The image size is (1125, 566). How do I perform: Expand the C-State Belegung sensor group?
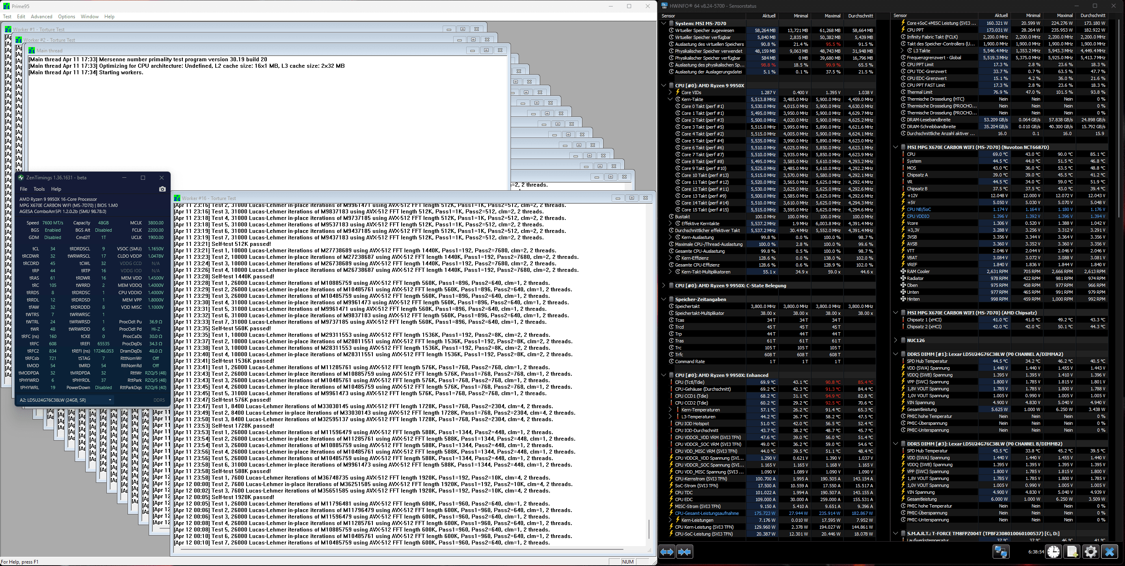point(664,285)
